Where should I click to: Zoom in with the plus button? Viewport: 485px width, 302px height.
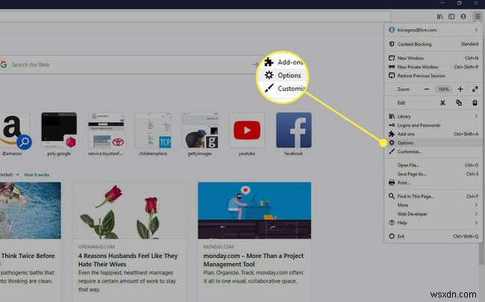[x=460, y=89]
